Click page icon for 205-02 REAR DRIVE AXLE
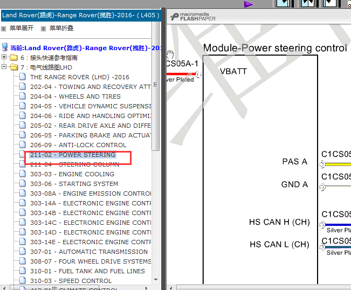The image size is (351, 290). pos(23,125)
